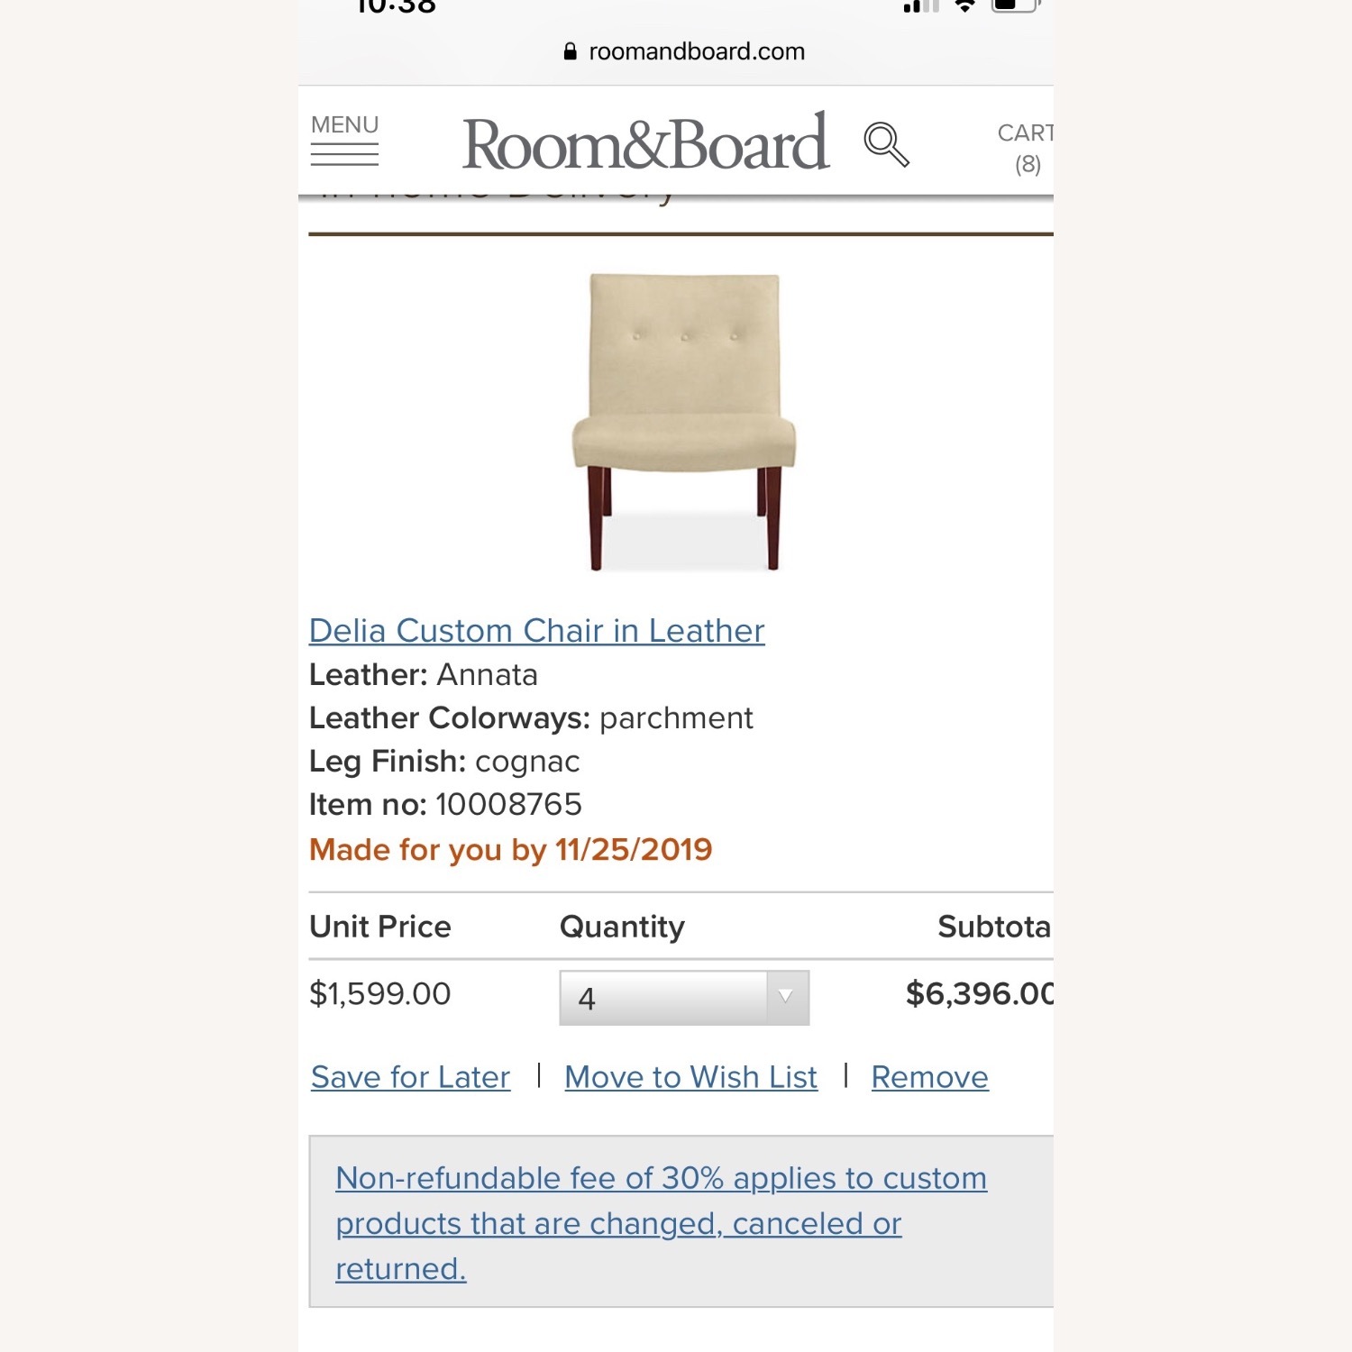This screenshot has height=1352, width=1352.
Task: Open the Delia Custom Chair in Leather link
Action: click(535, 631)
